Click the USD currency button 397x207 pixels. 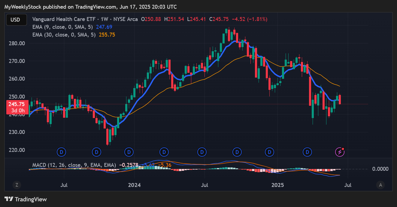coord(17,20)
